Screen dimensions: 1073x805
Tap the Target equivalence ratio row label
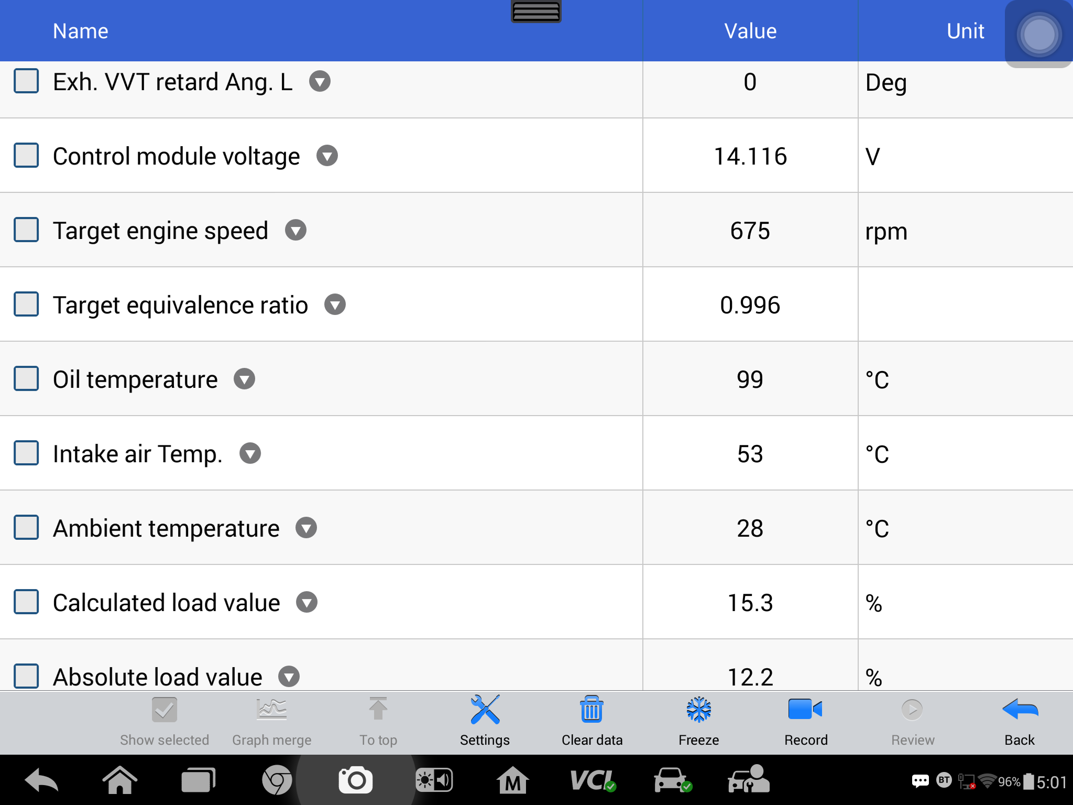coord(180,305)
